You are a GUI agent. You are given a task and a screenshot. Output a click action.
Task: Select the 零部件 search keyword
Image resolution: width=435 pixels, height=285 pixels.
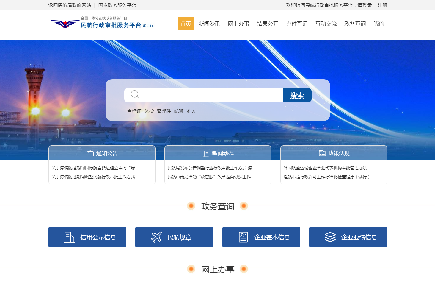click(164, 111)
